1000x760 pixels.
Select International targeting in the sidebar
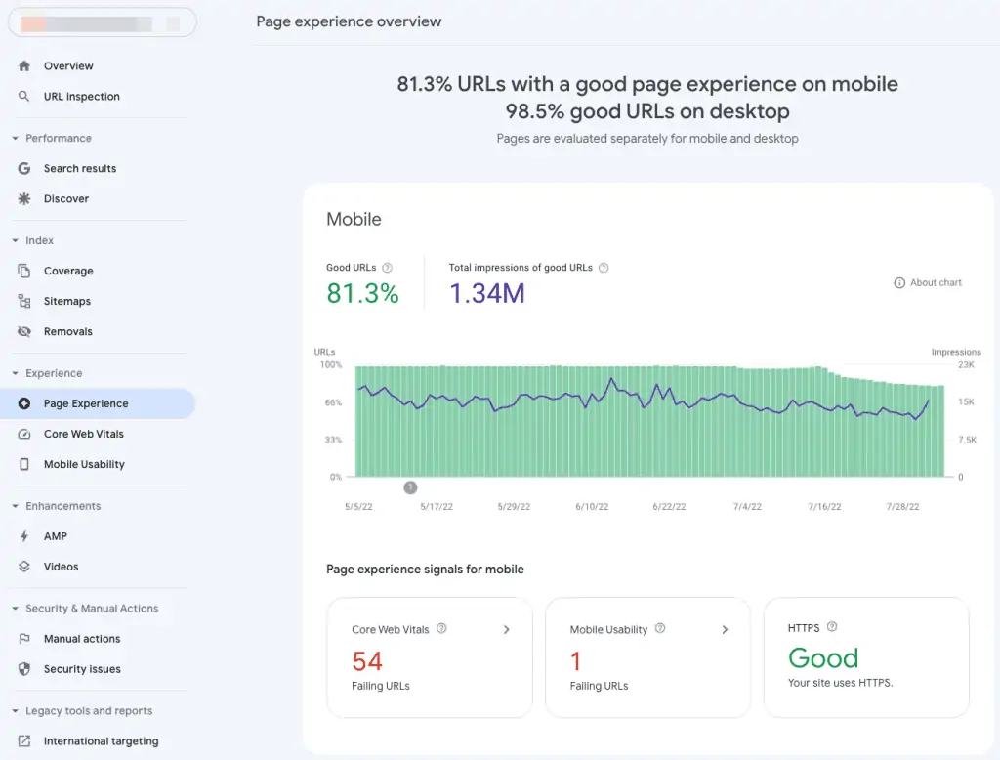[x=102, y=740]
